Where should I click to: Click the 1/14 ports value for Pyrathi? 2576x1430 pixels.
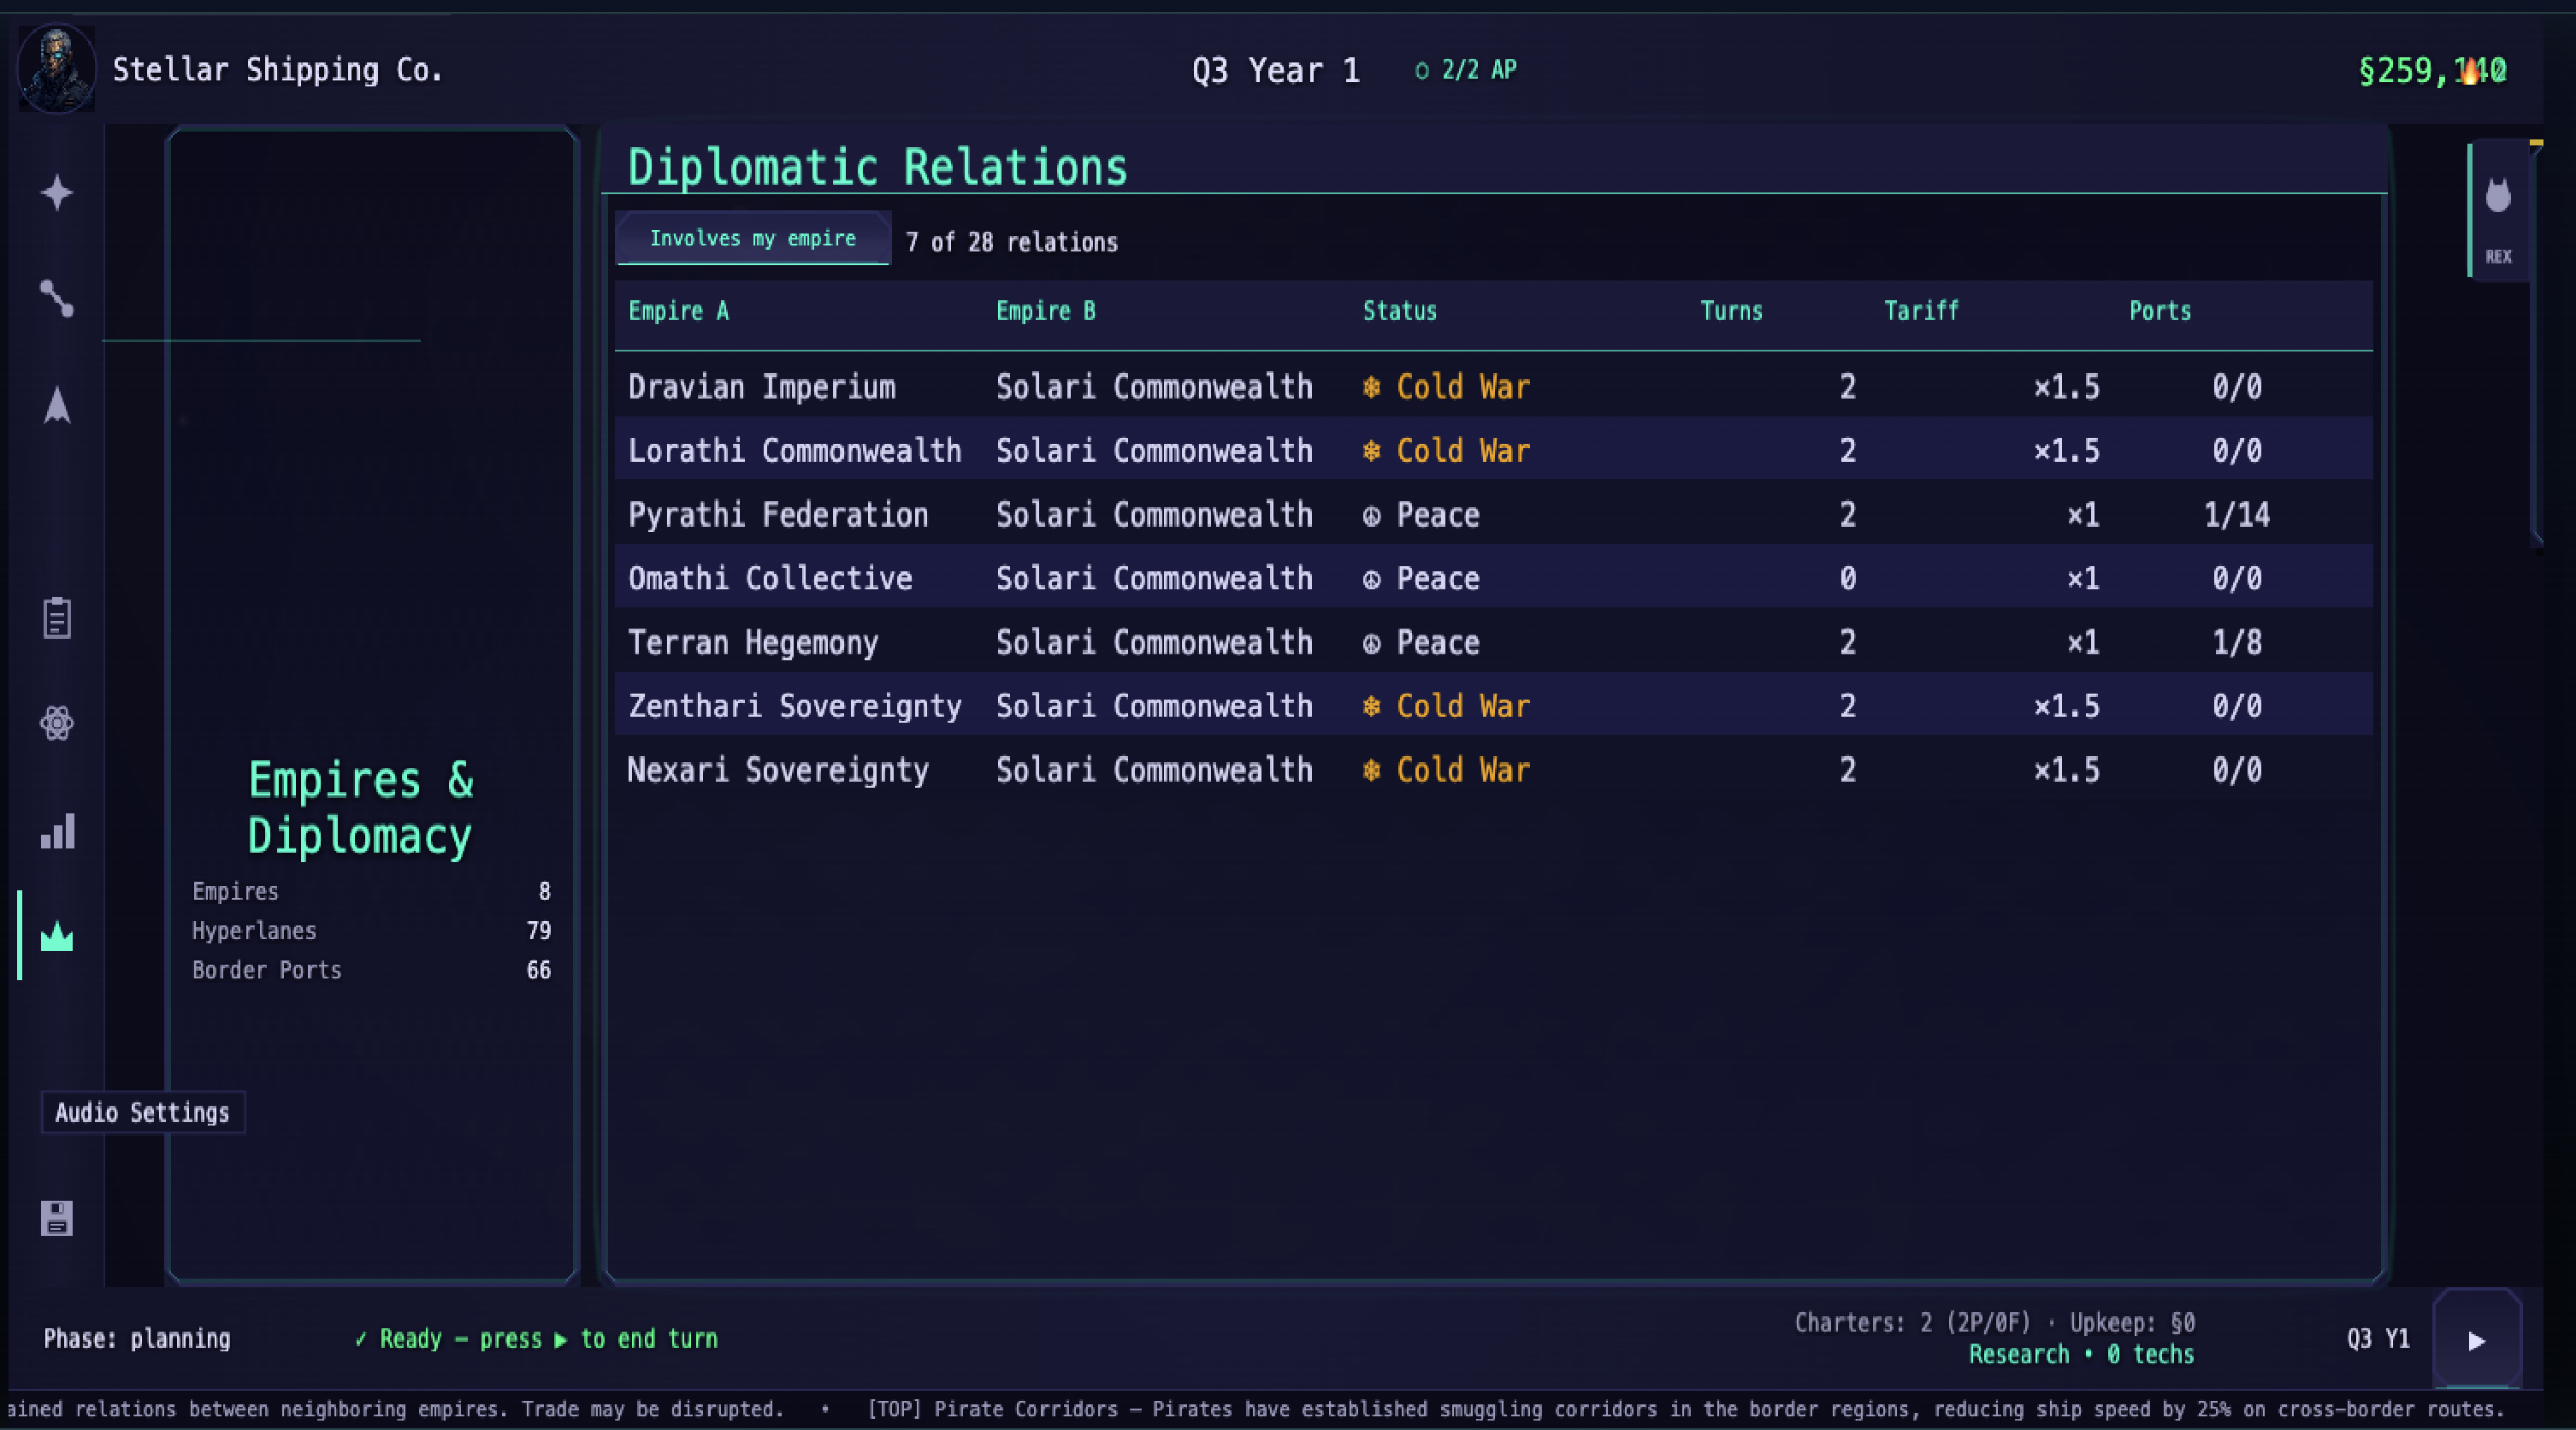click(2237, 515)
